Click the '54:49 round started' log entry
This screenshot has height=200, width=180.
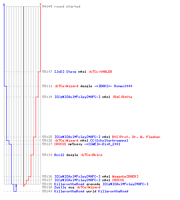click(x=61, y=6)
